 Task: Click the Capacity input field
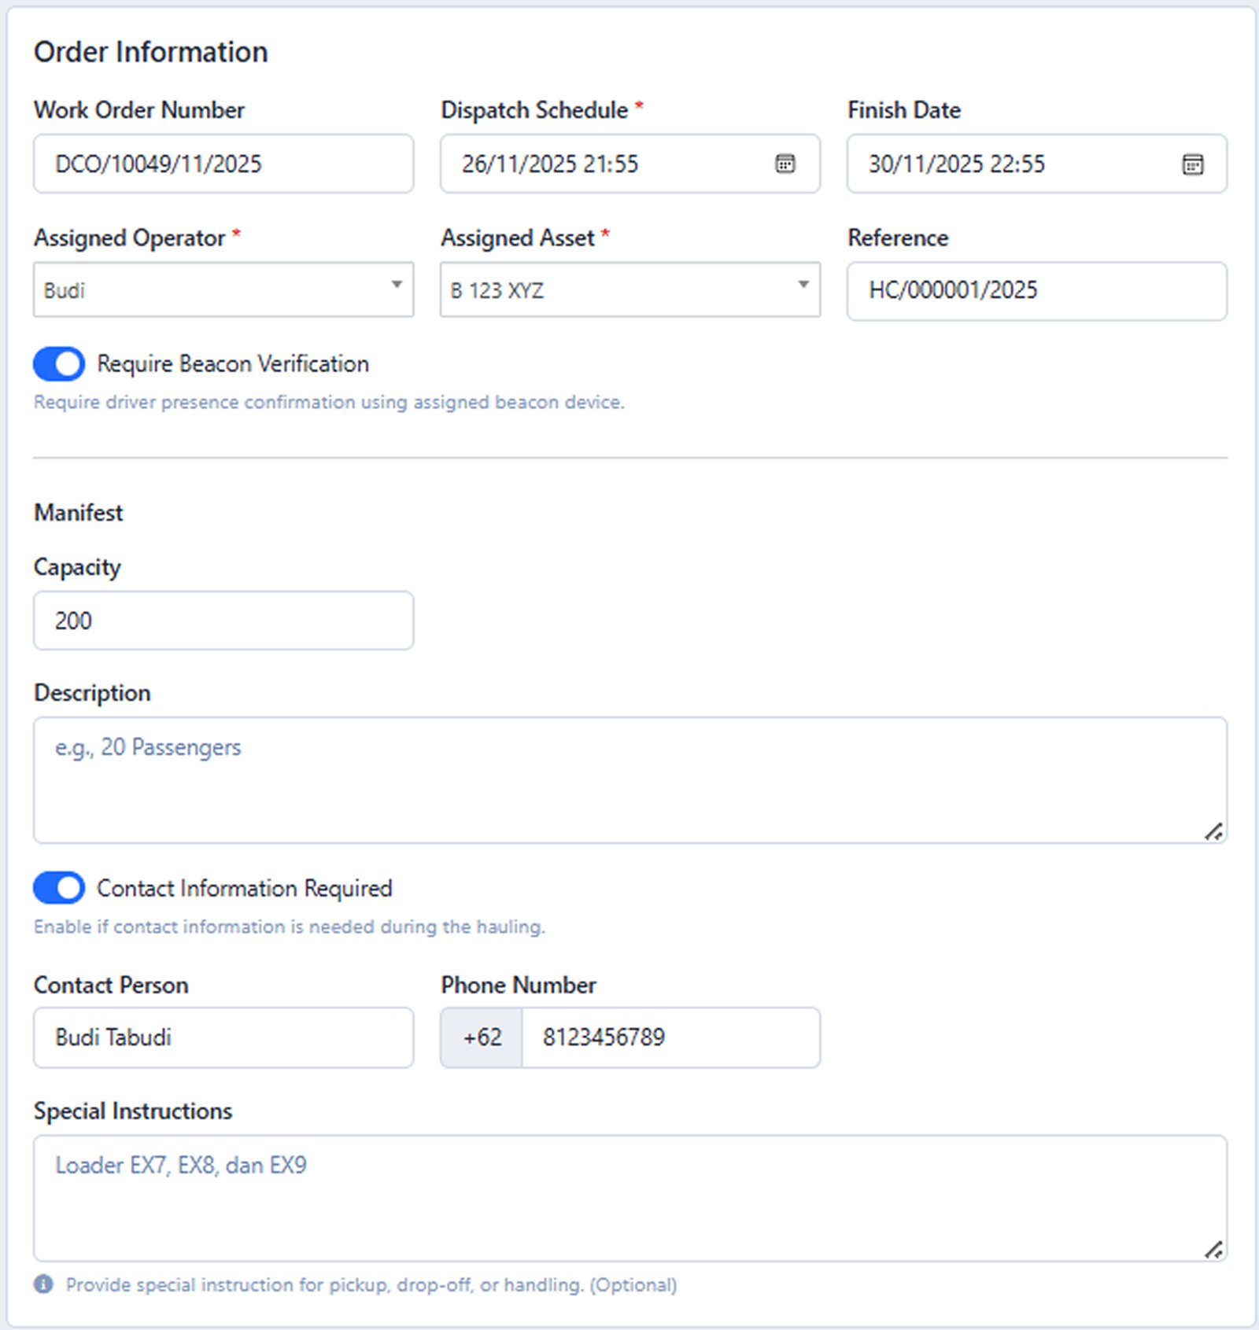(223, 621)
